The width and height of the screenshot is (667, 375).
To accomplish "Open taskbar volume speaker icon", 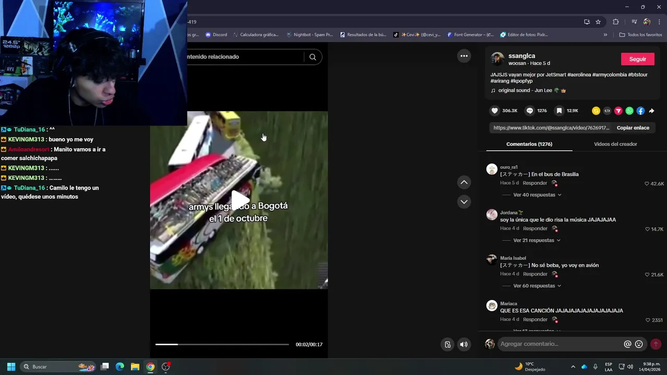I will coord(631,367).
